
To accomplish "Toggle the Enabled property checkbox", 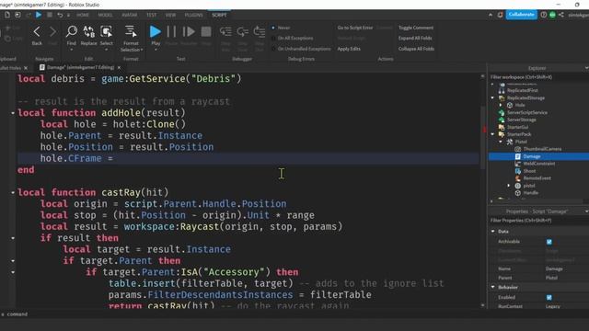I will [x=549, y=297].
